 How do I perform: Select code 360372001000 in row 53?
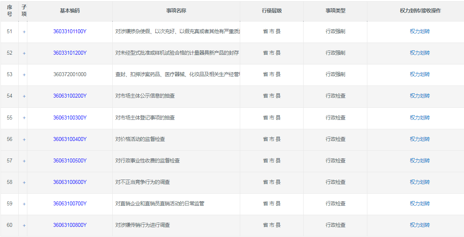(70, 75)
